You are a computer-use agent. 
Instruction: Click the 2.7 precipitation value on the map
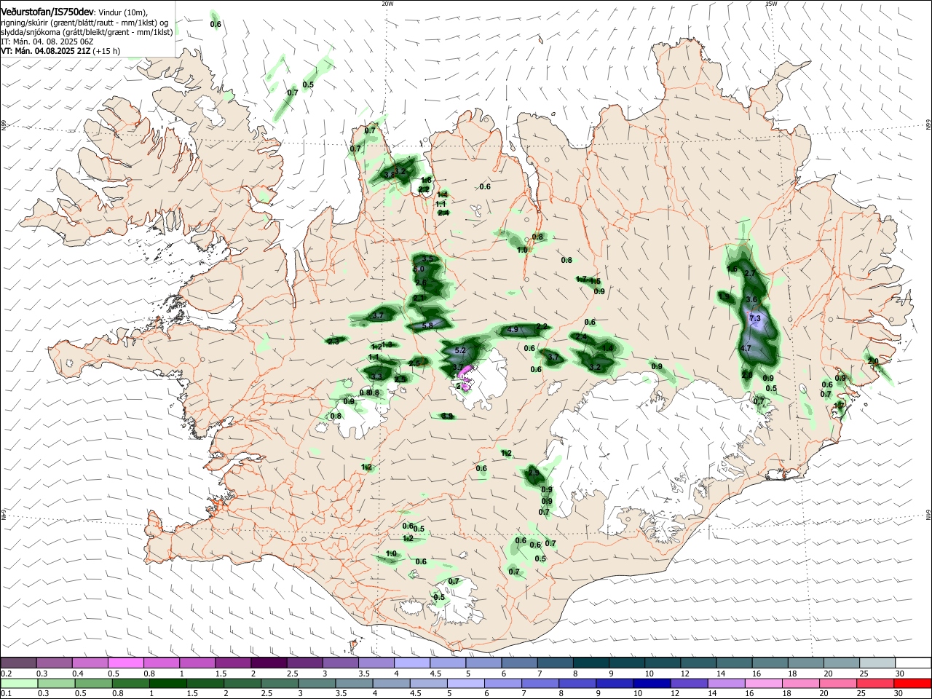click(x=751, y=273)
